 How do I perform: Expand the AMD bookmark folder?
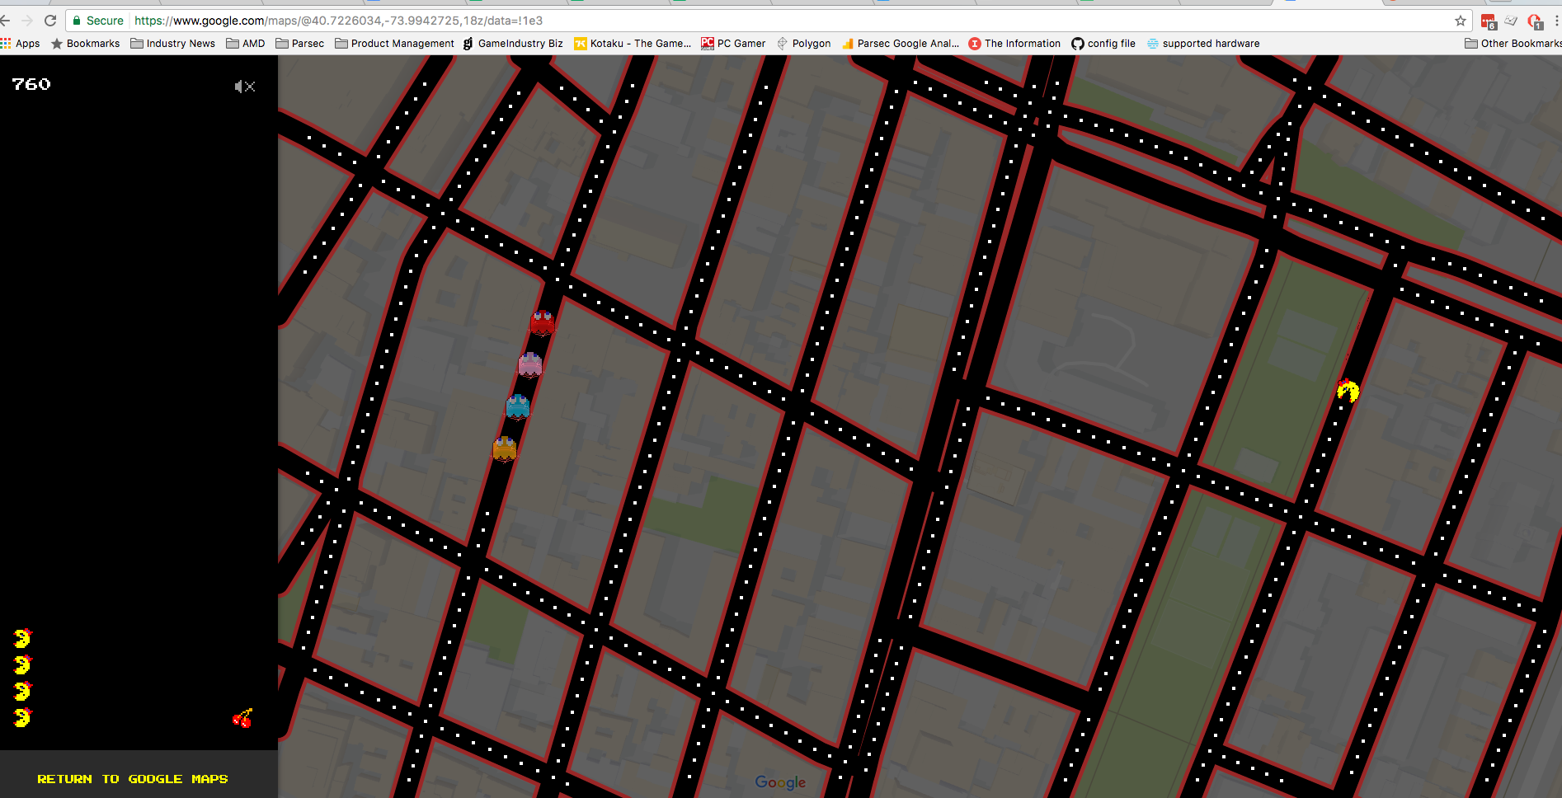246,44
